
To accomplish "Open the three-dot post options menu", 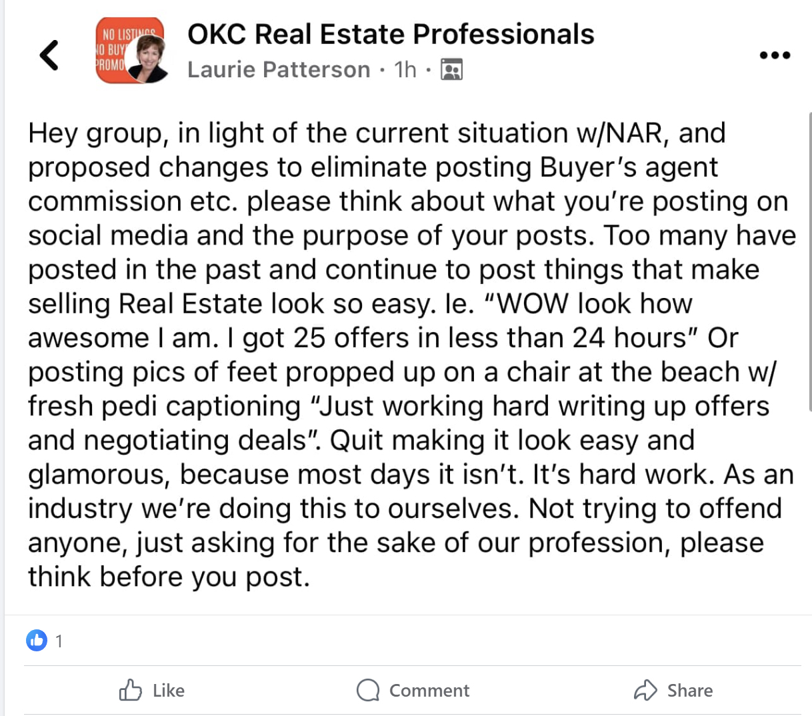I will pyautogui.click(x=775, y=55).
